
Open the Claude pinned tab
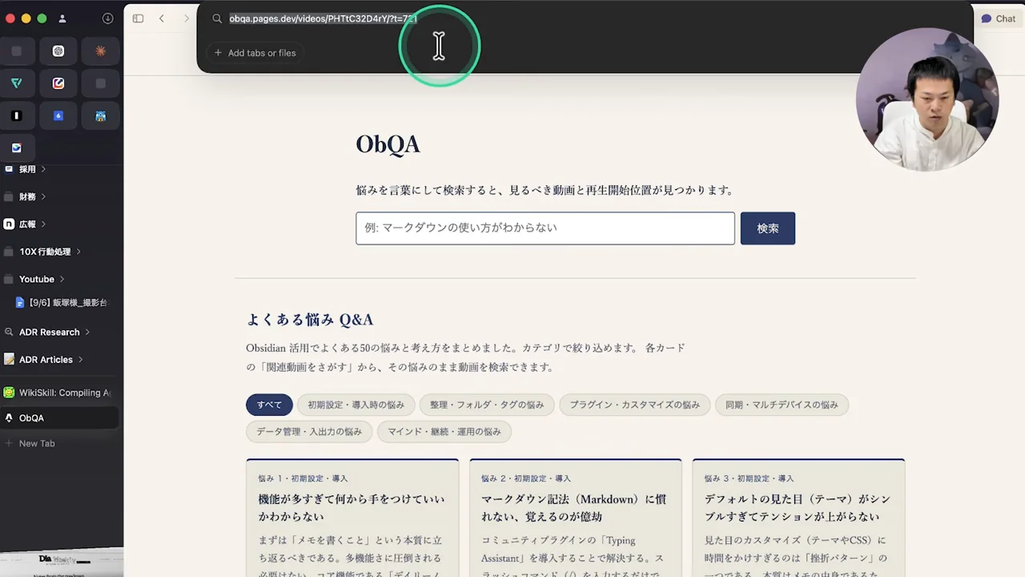pos(100,51)
